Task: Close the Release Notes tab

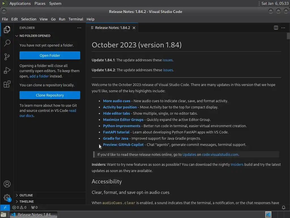Action: (x=134, y=28)
